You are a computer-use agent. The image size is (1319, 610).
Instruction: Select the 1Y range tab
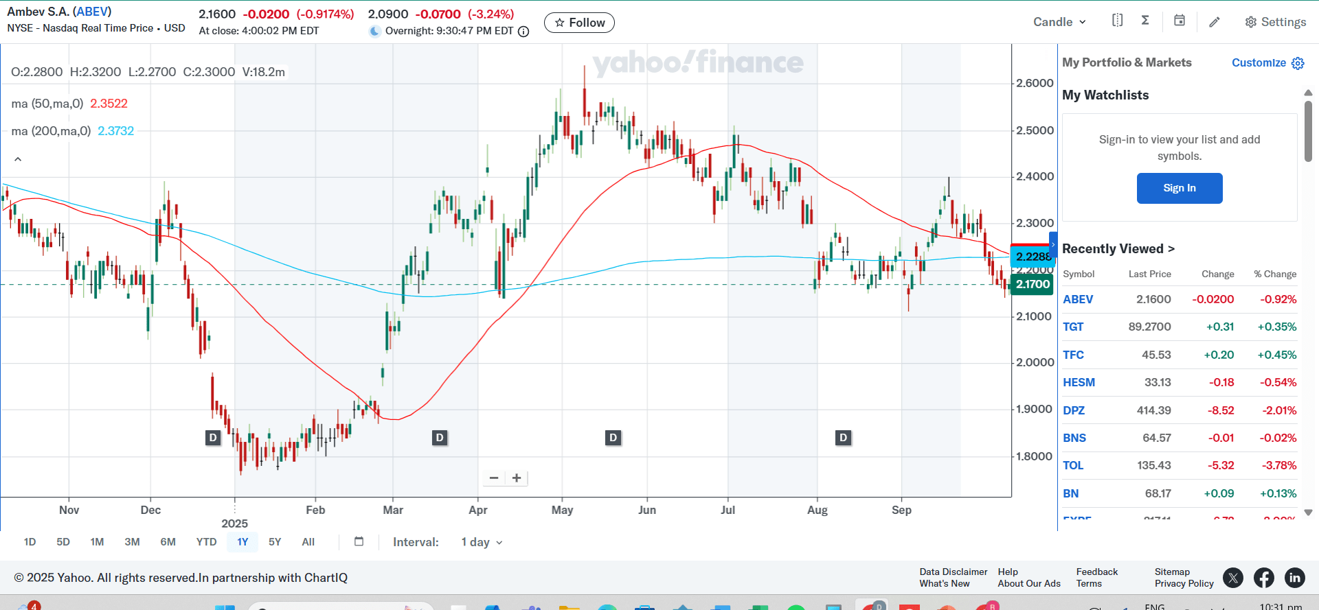coord(243,542)
